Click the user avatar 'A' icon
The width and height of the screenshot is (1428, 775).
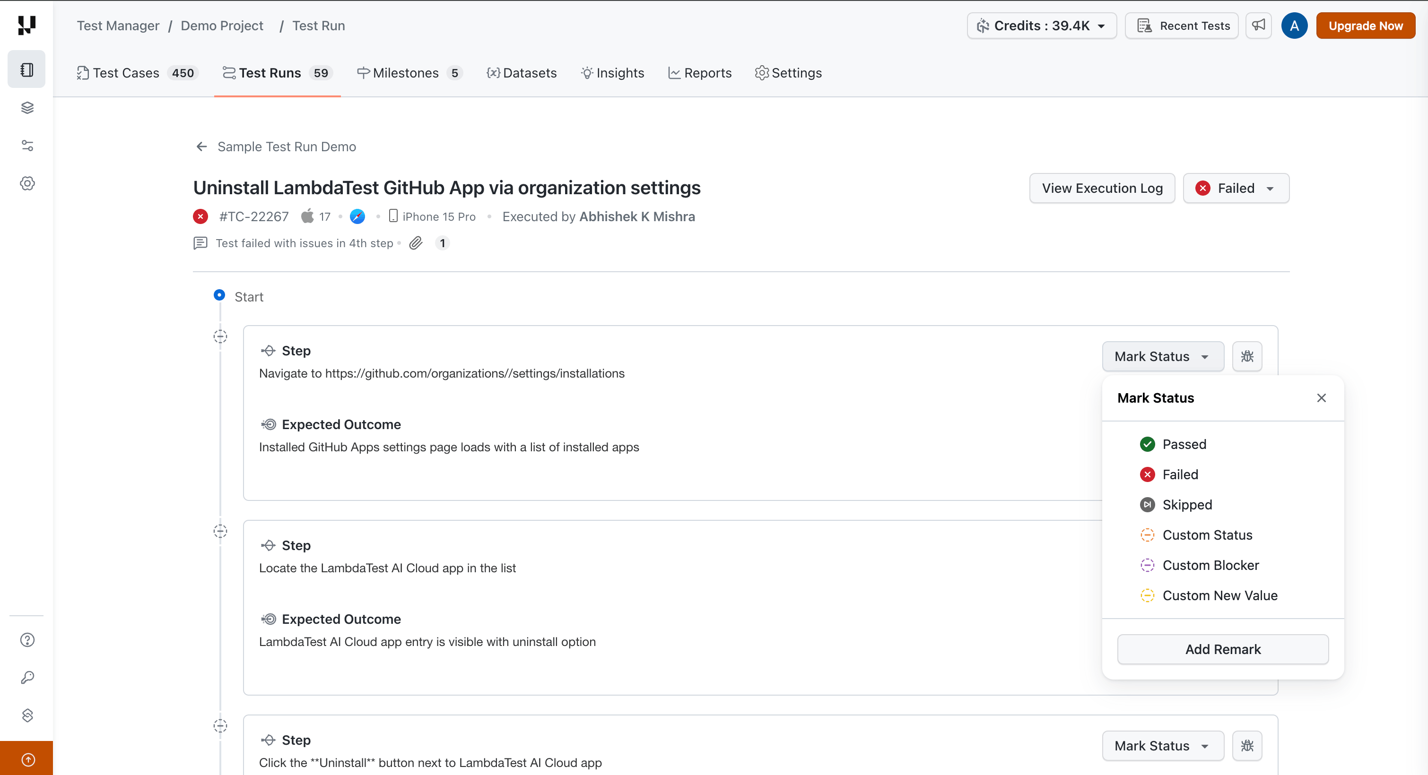1294,26
